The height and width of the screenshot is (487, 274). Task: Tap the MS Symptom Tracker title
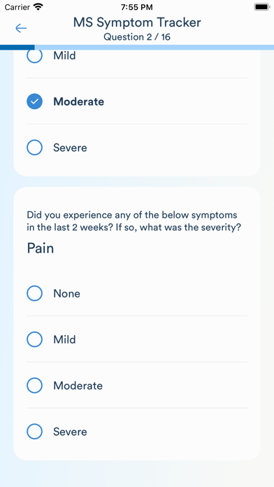coord(137,22)
